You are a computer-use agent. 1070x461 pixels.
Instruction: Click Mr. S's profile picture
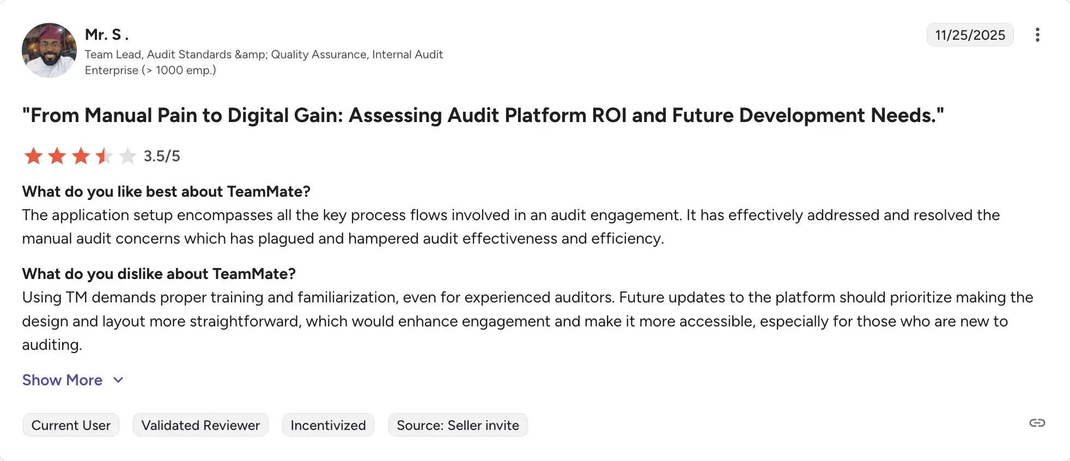point(49,50)
